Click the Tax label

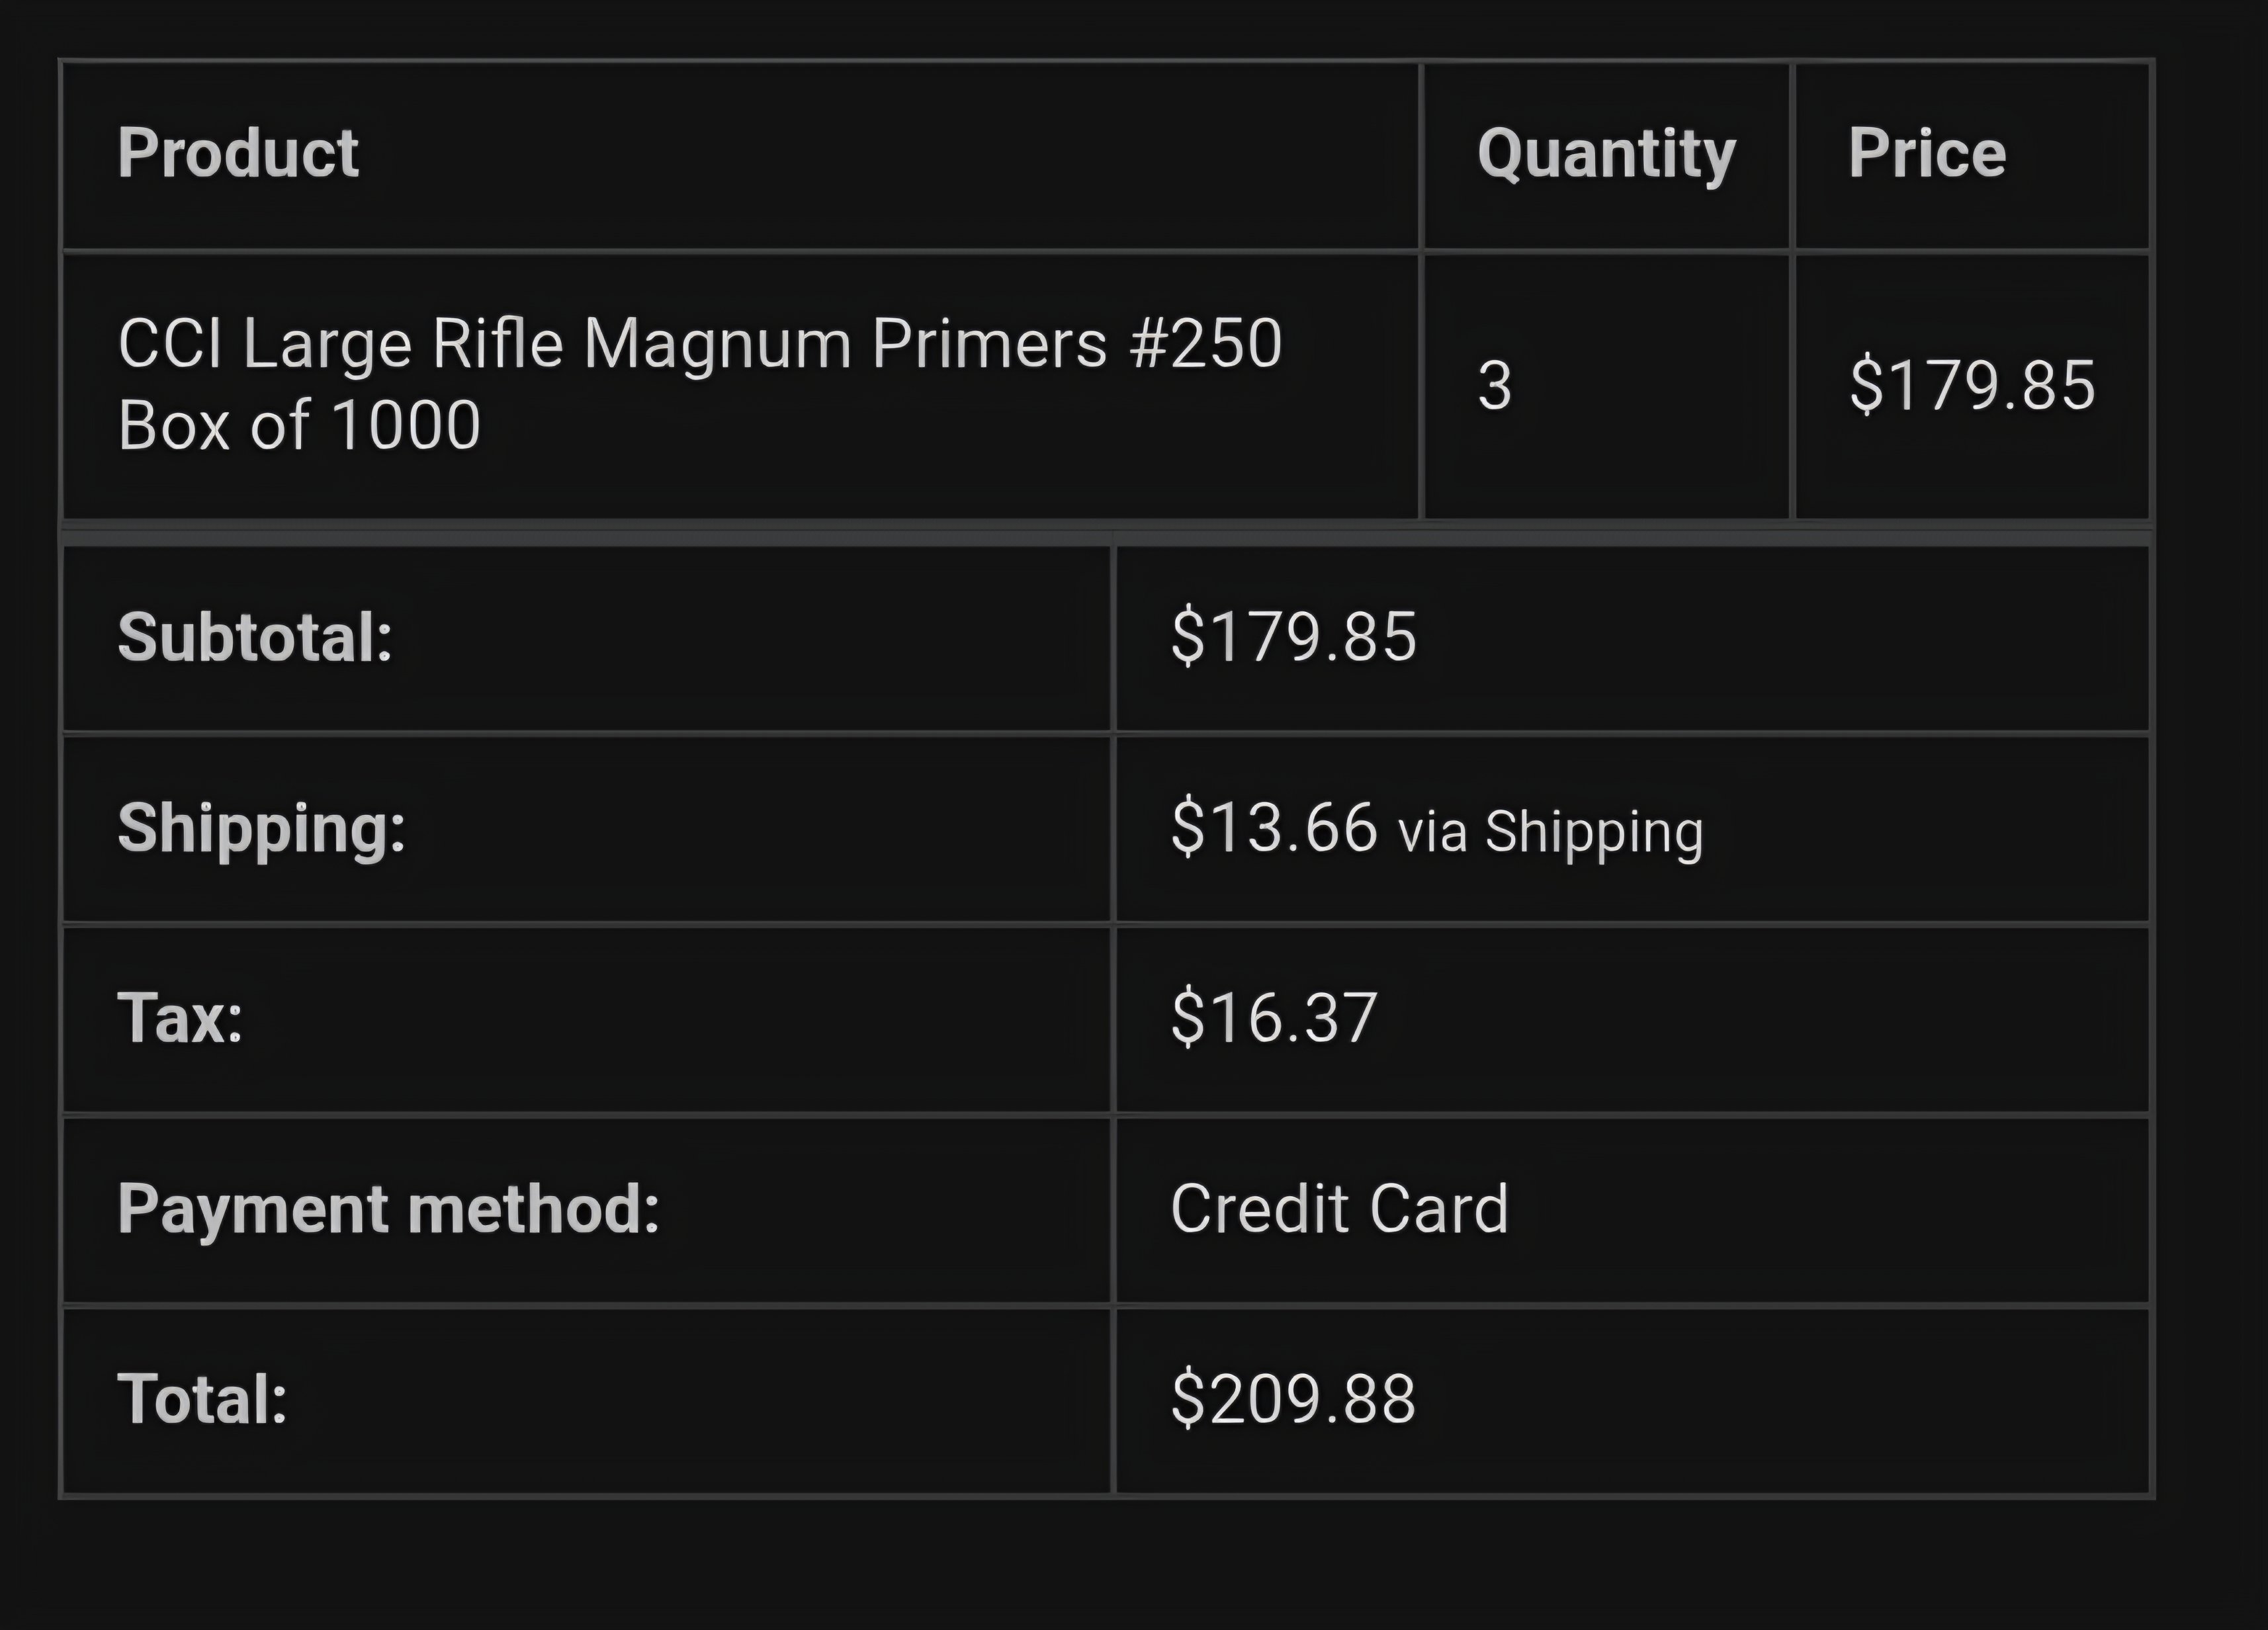point(180,1018)
